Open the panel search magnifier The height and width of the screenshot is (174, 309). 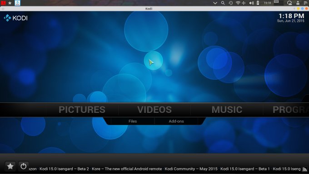[223, 3]
